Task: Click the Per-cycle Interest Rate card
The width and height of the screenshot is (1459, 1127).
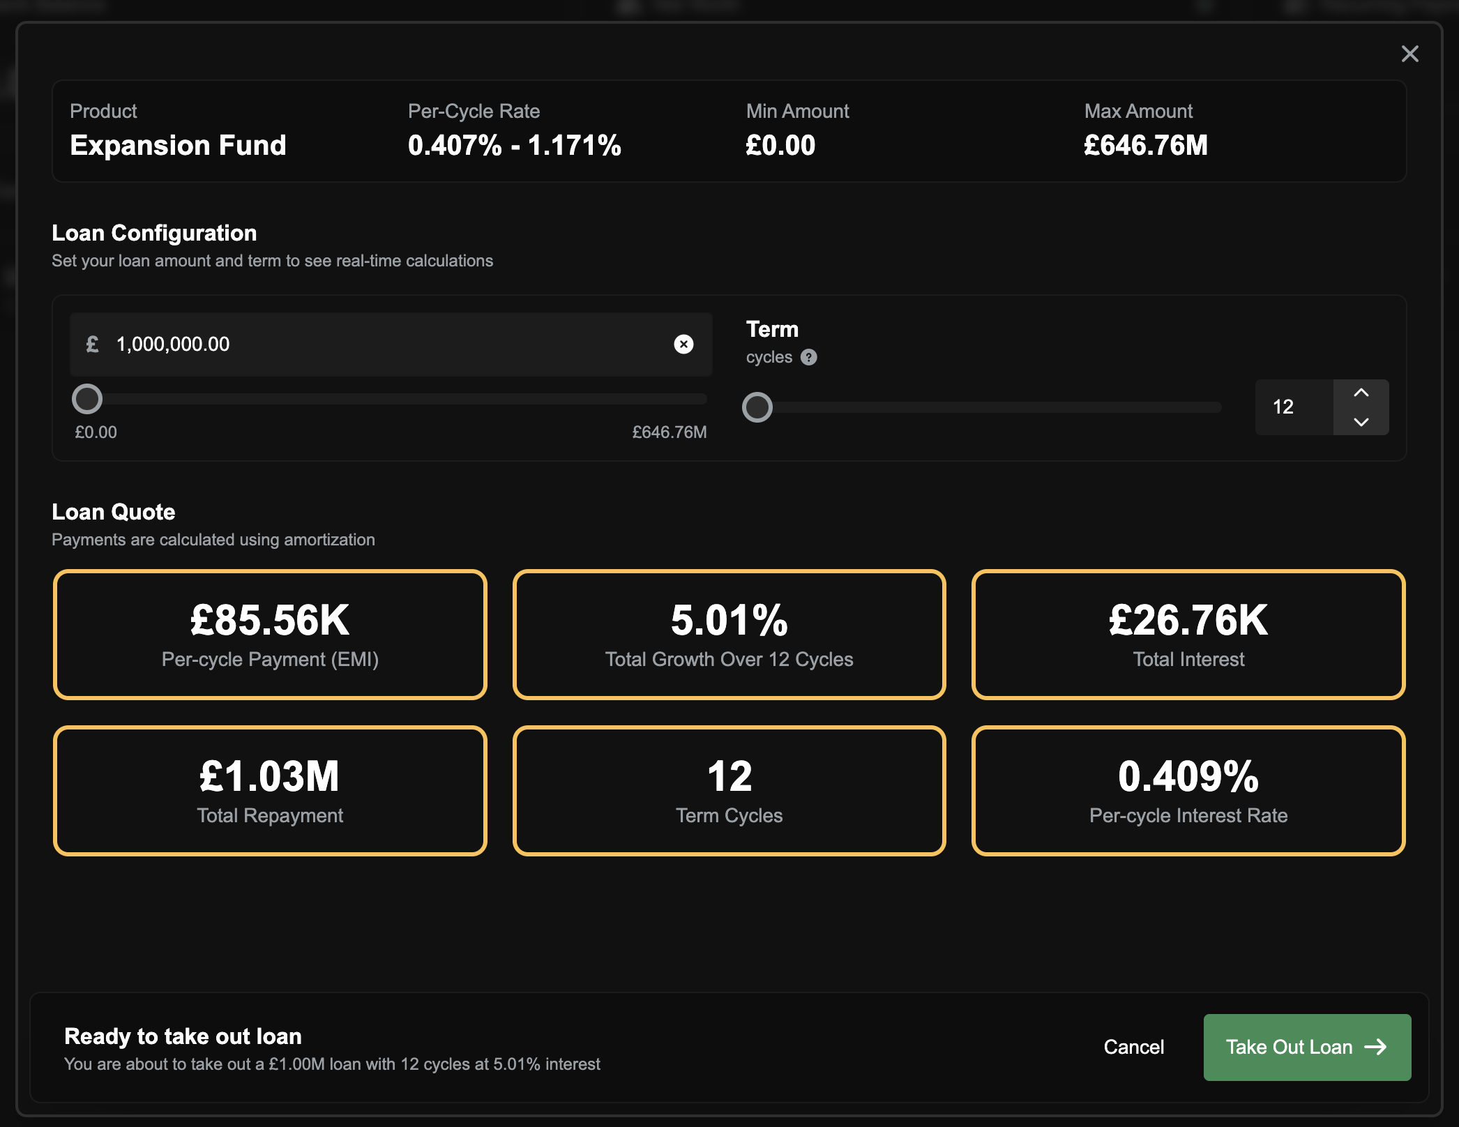Action: [x=1188, y=791]
